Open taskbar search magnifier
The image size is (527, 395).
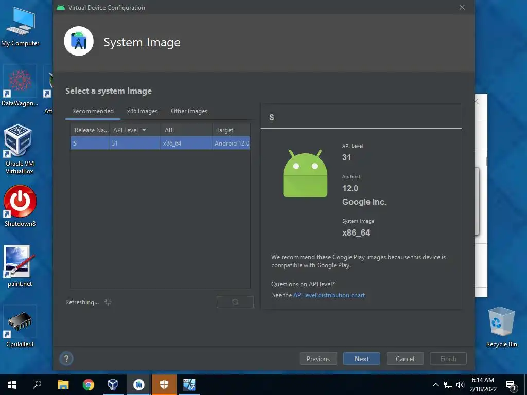click(37, 385)
